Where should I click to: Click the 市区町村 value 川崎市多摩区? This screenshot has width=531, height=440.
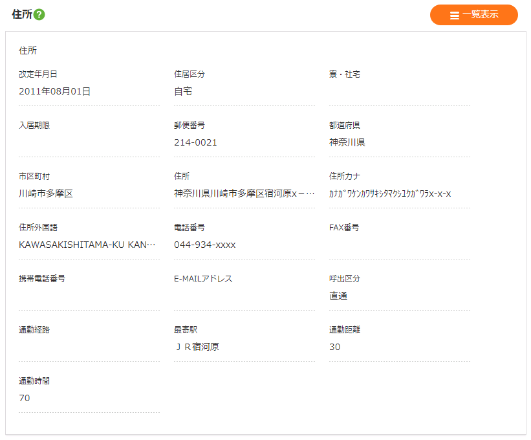(47, 193)
